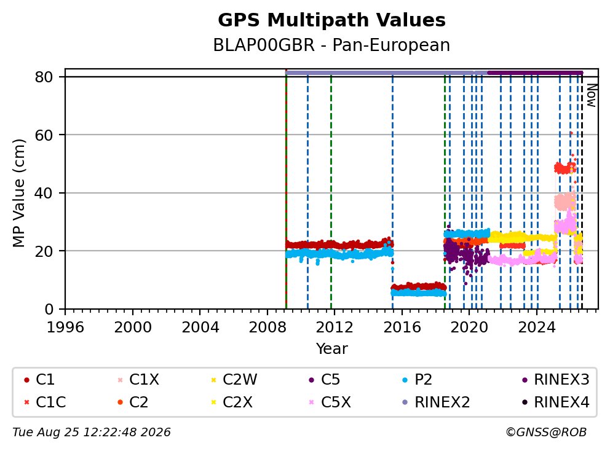Click the C2 legend label

(138, 402)
